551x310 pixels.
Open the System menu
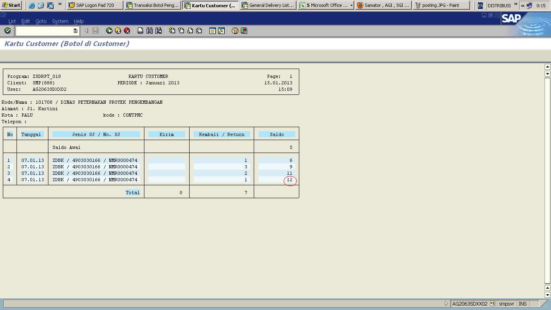(x=60, y=21)
